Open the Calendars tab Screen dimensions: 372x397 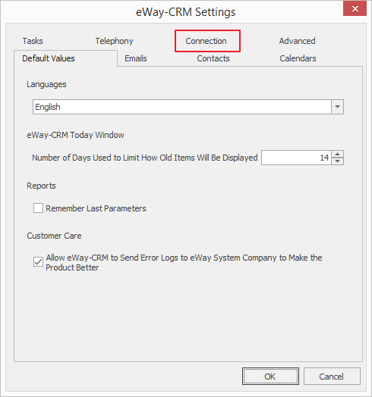pyautogui.click(x=298, y=58)
